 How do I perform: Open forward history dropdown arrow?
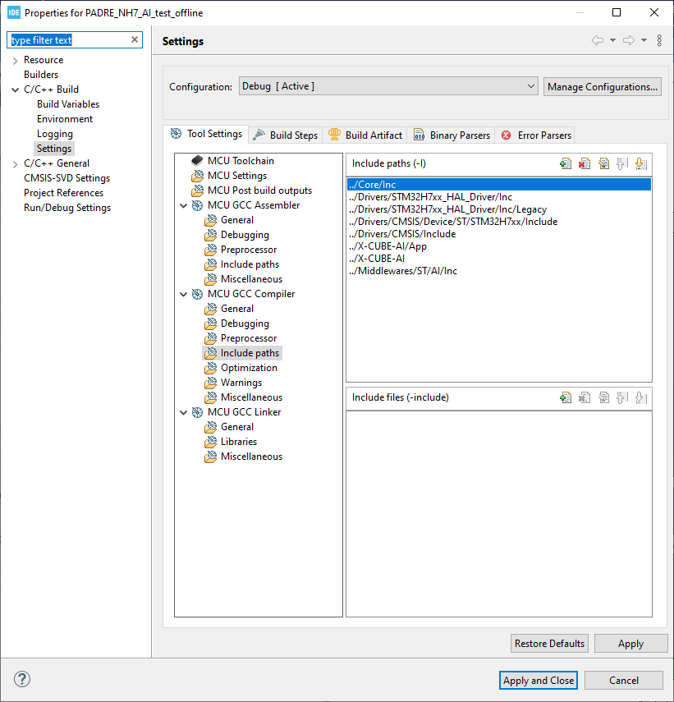(644, 40)
